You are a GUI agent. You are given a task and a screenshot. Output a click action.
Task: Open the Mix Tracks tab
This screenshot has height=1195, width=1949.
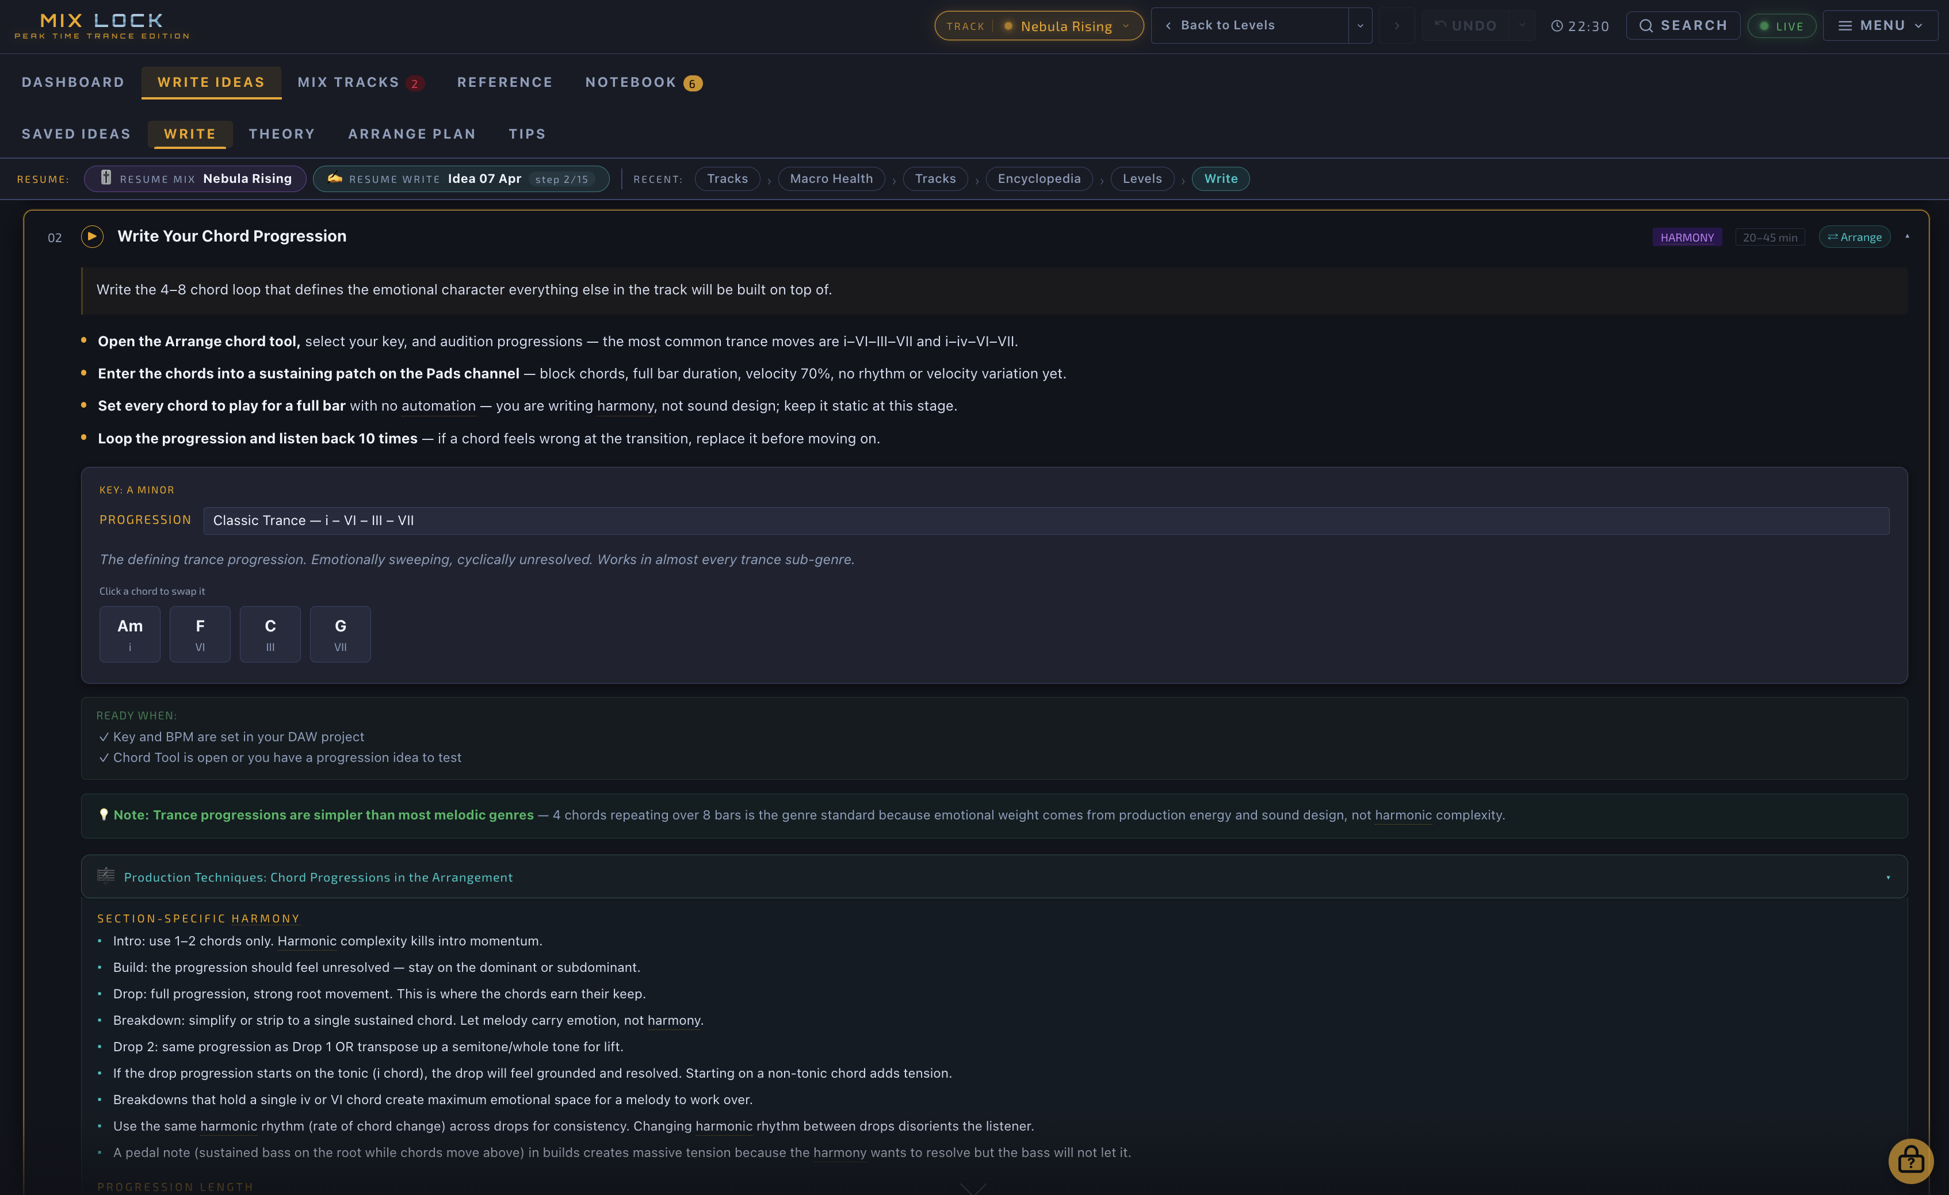click(361, 82)
